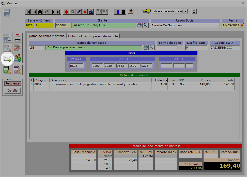The image size is (247, 177).
Task: Switch to Datos del cliente para esta minuta tab
Action: [93, 36]
